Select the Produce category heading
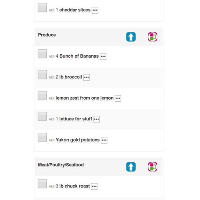The width and height of the screenshot is (200, 200). [47, 35]
